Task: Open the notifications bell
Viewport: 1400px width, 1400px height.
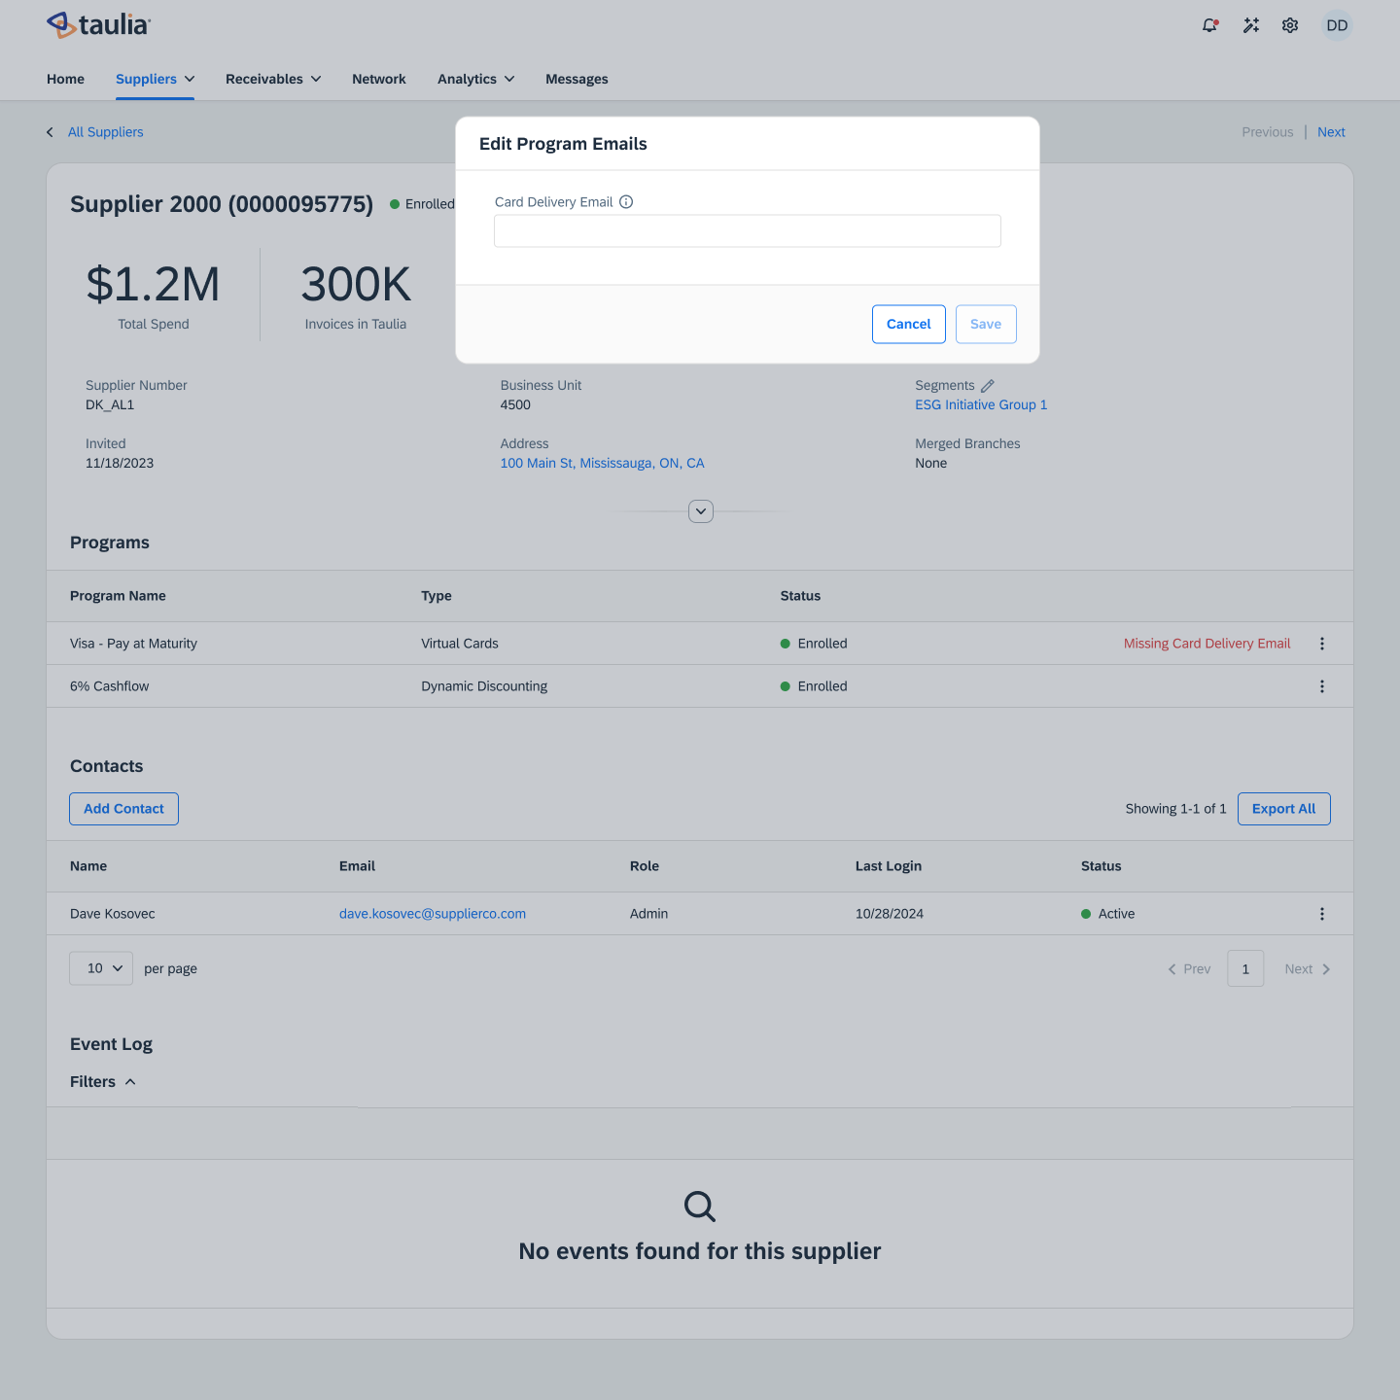Action: point(1209,25)
